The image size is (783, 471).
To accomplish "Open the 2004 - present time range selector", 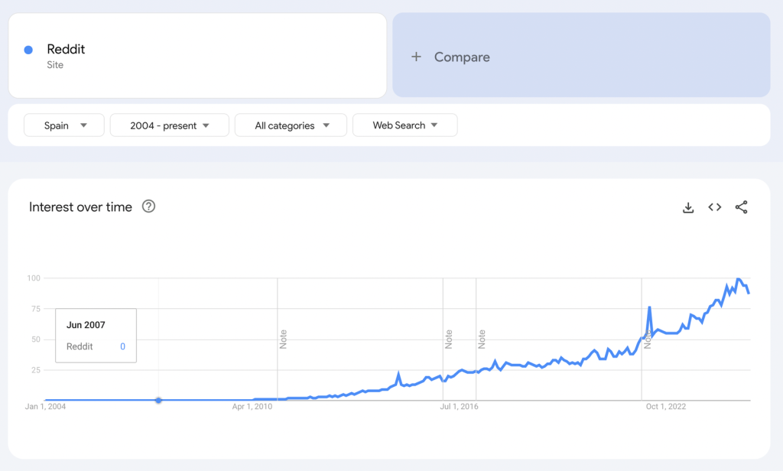I will pos(169,125).
